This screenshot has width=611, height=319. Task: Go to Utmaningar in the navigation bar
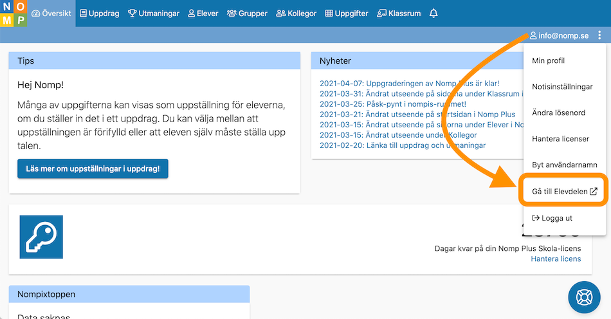pyautogui.click(x=154, y=14)
